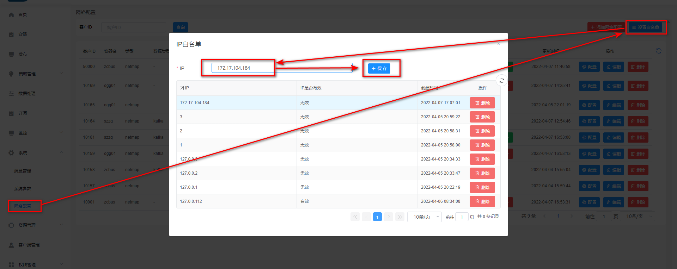Select 系统参数 in the sidebar
677x269 pixels.
click(23, 189)
